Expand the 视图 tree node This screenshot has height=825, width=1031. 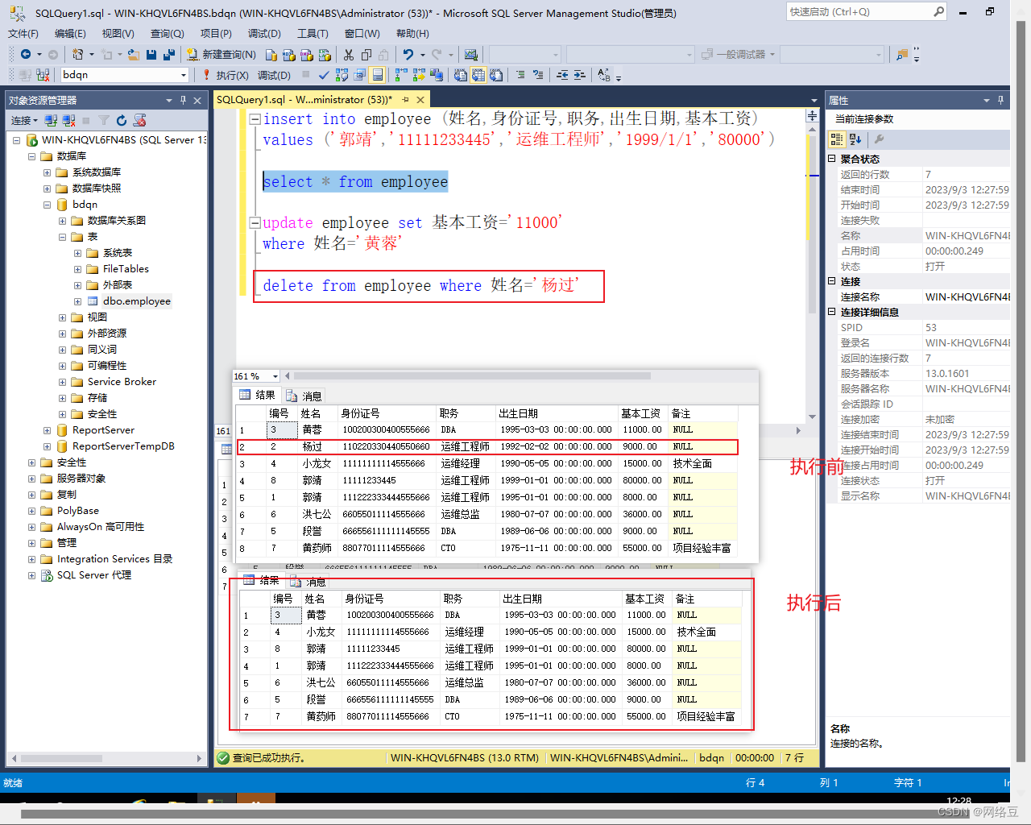(x=62, y=317)
